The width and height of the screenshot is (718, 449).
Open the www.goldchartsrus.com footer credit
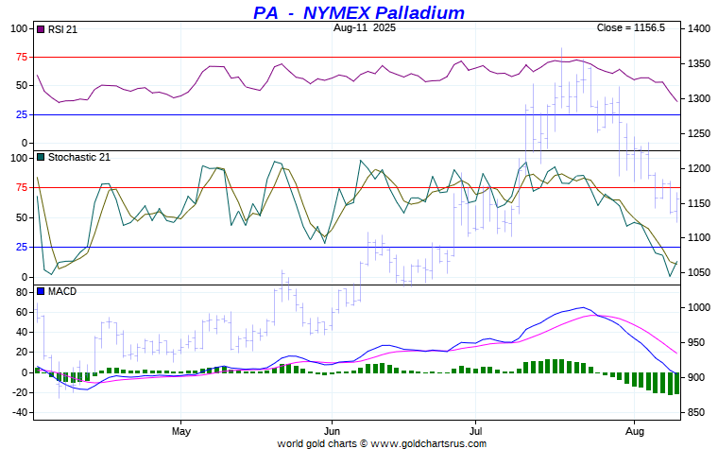tap(429, 443)
